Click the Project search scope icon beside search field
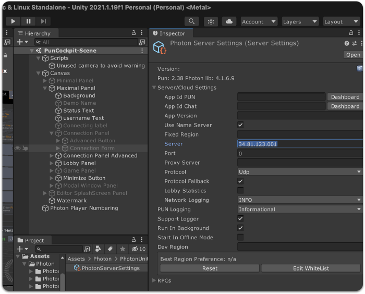 click(x=87, y=249)
